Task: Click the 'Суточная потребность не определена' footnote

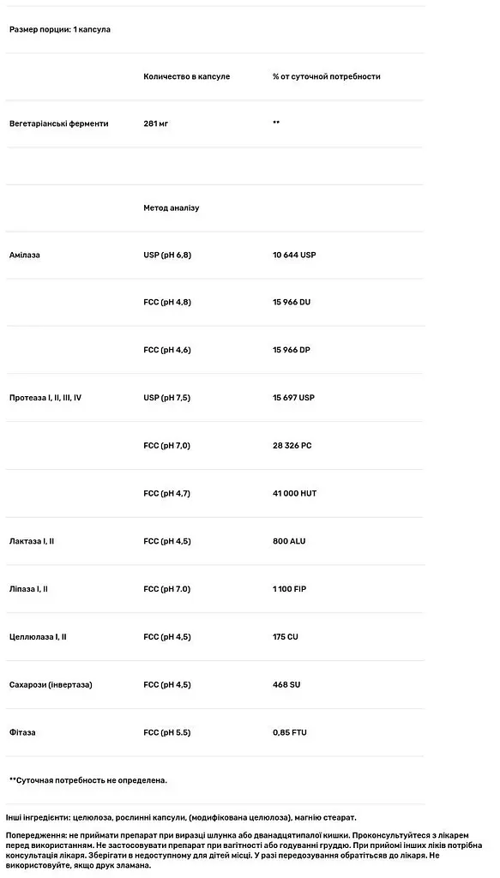Action: pos(88,780)
